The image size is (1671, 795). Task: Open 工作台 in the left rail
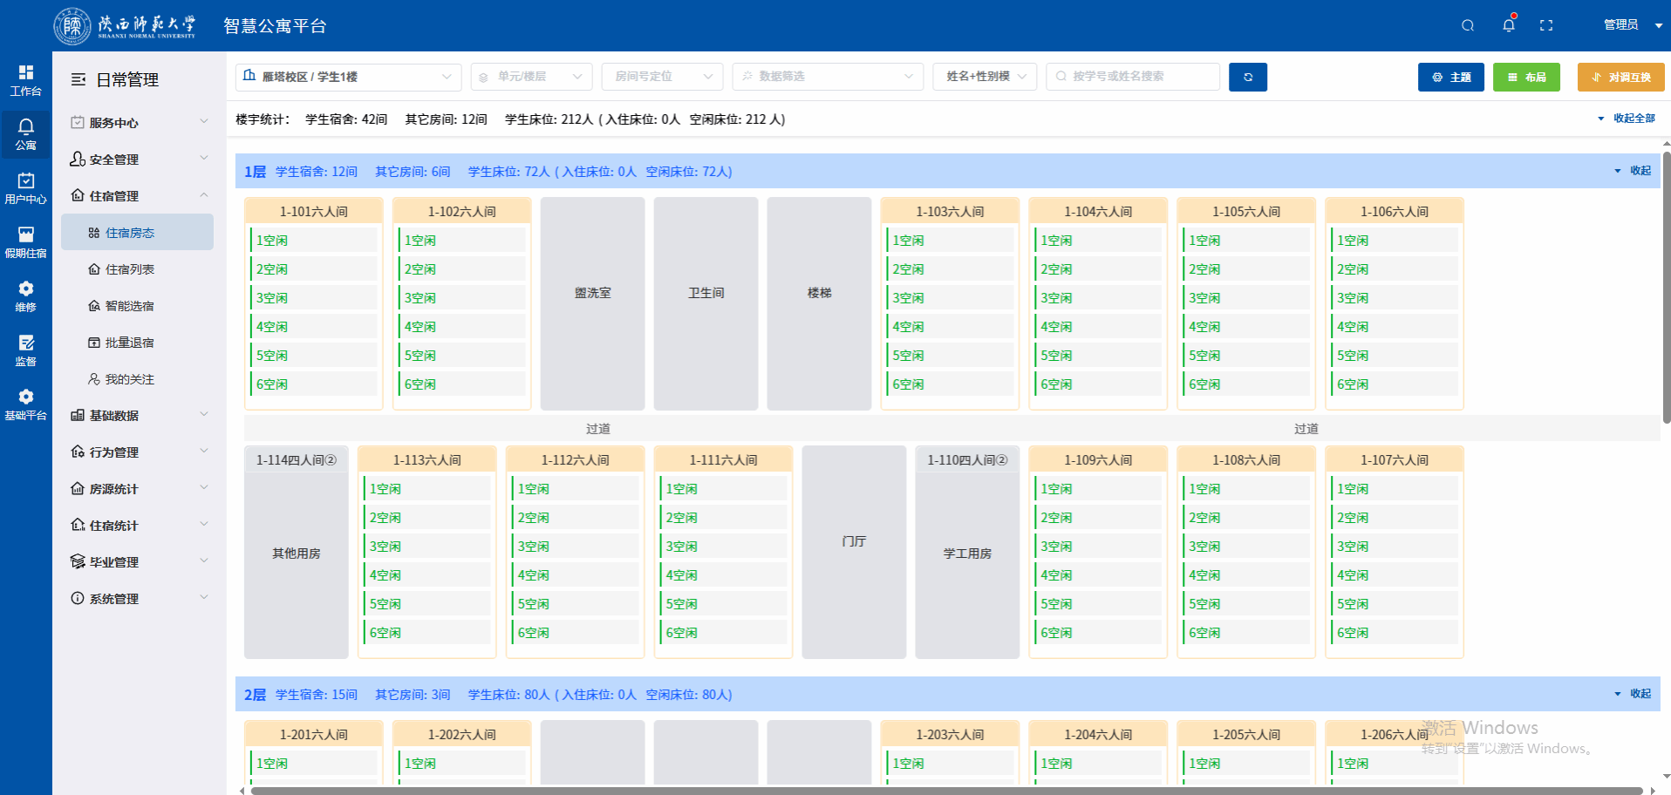[x=25, y=80]
